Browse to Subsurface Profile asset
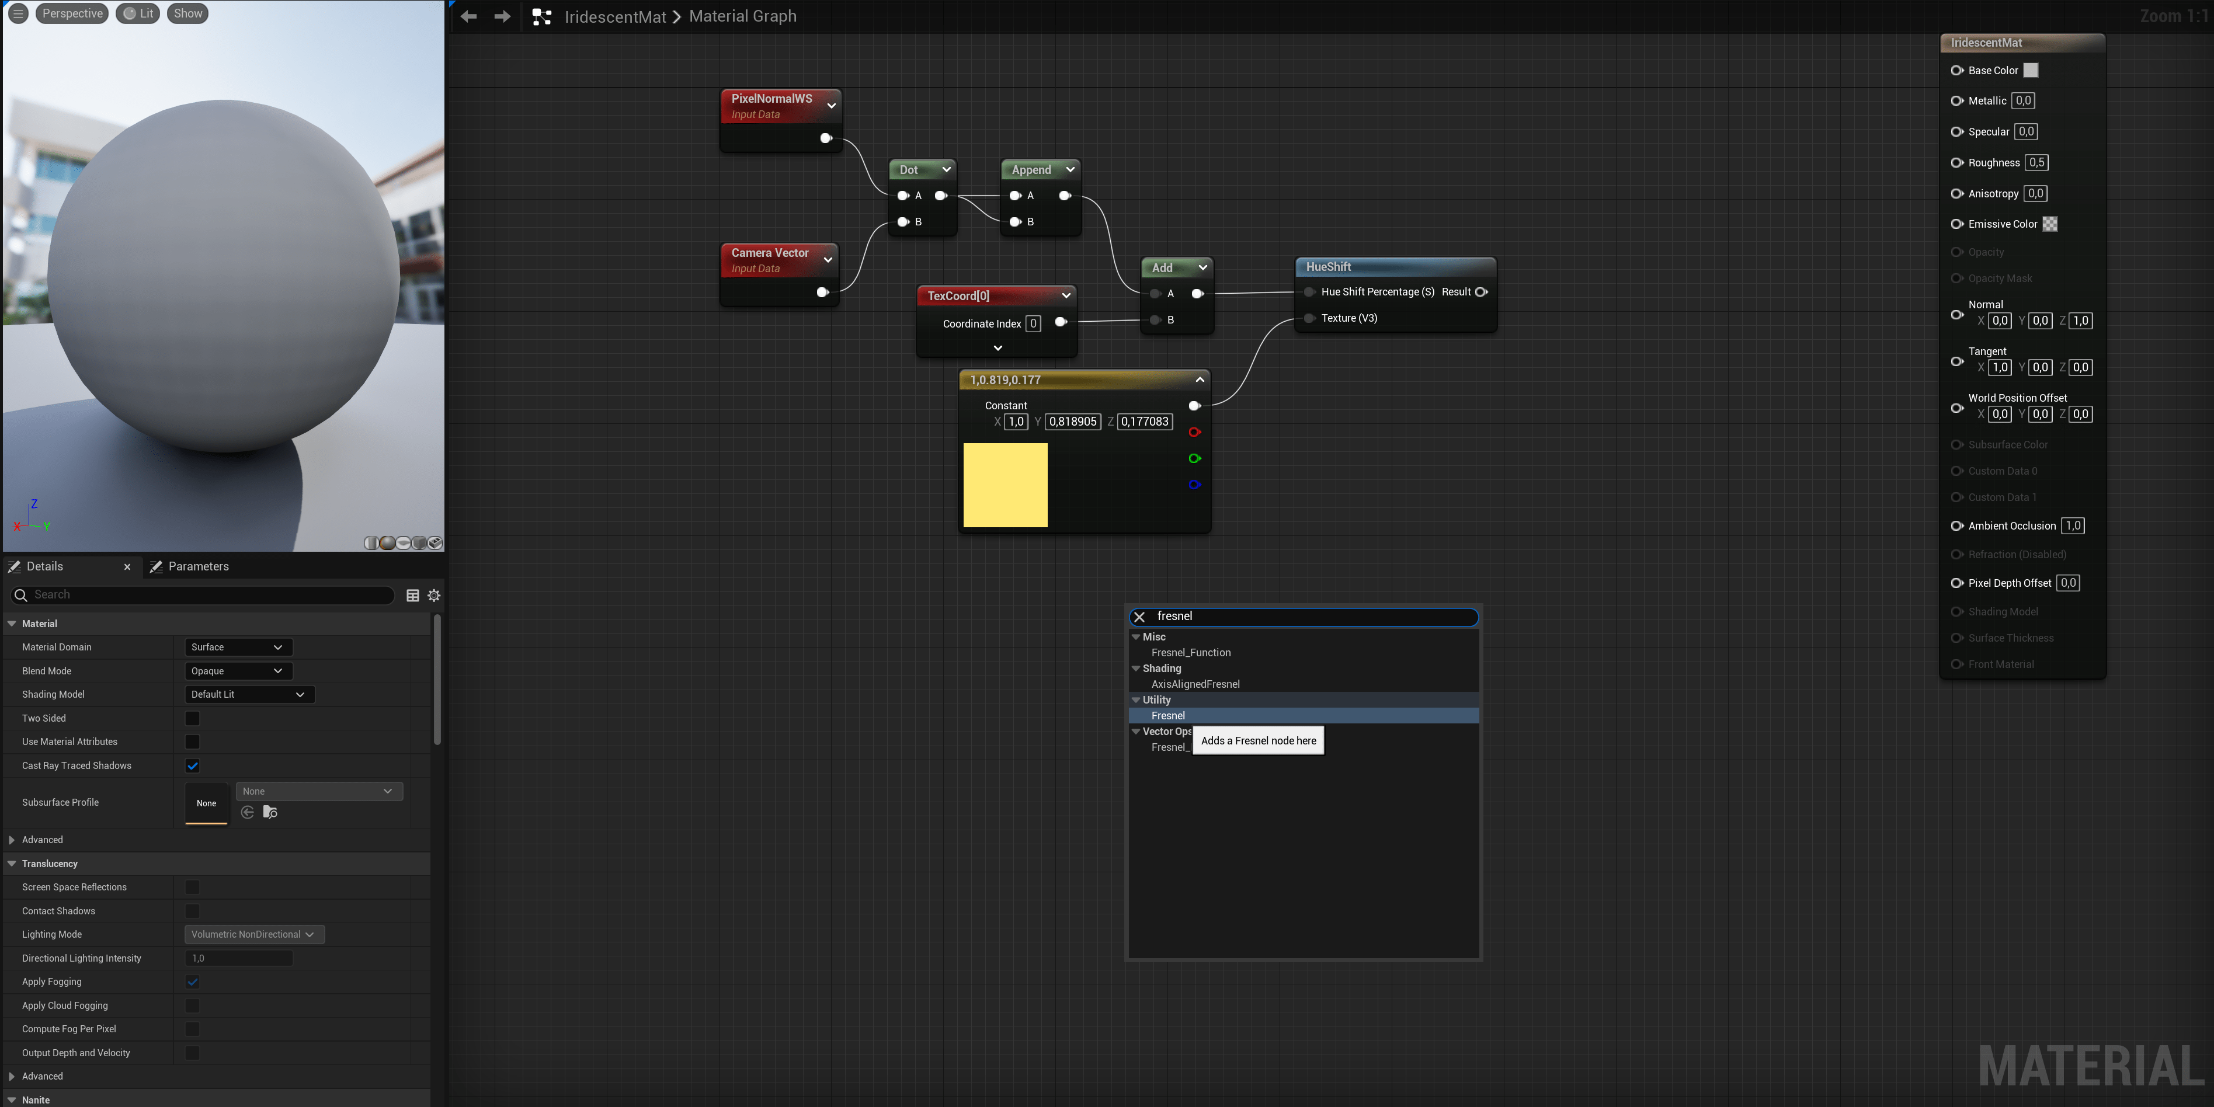The height and width of the screenshot is (1107, 2214). tap(270, 812)
